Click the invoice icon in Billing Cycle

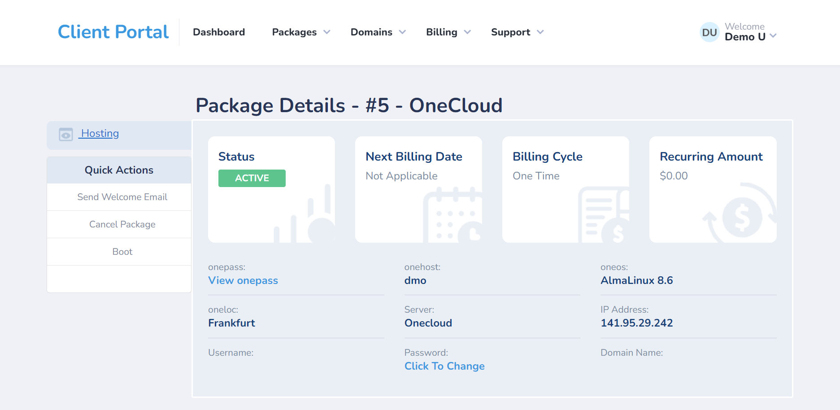point(604,215)
